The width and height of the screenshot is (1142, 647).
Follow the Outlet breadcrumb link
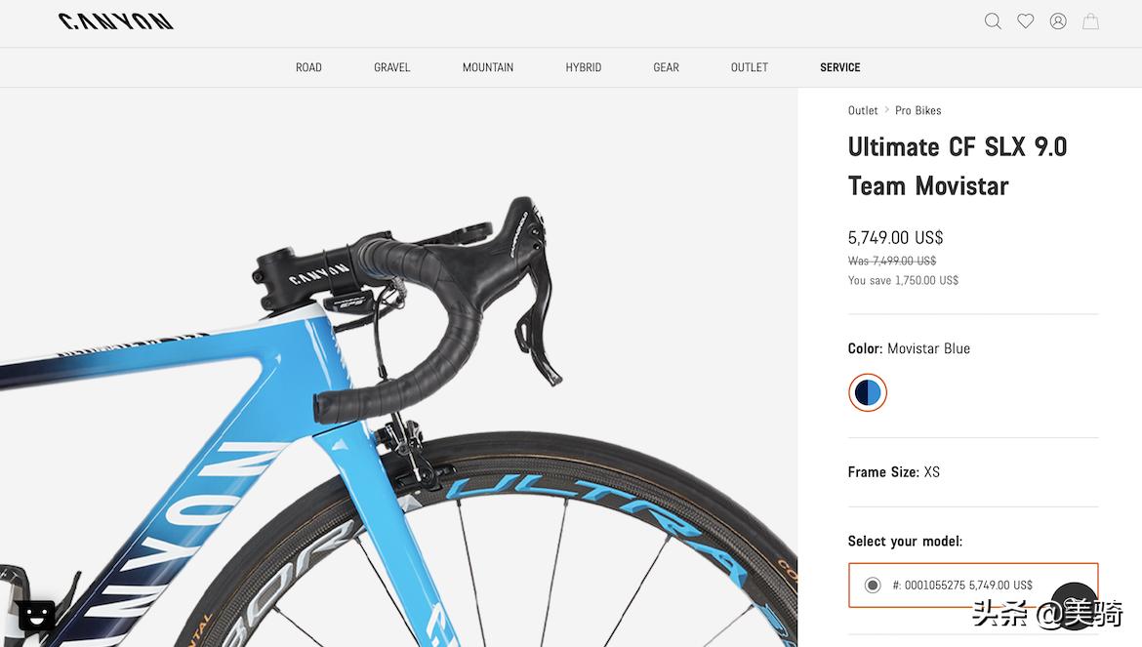pyautogui.click(x=863, y=110)
